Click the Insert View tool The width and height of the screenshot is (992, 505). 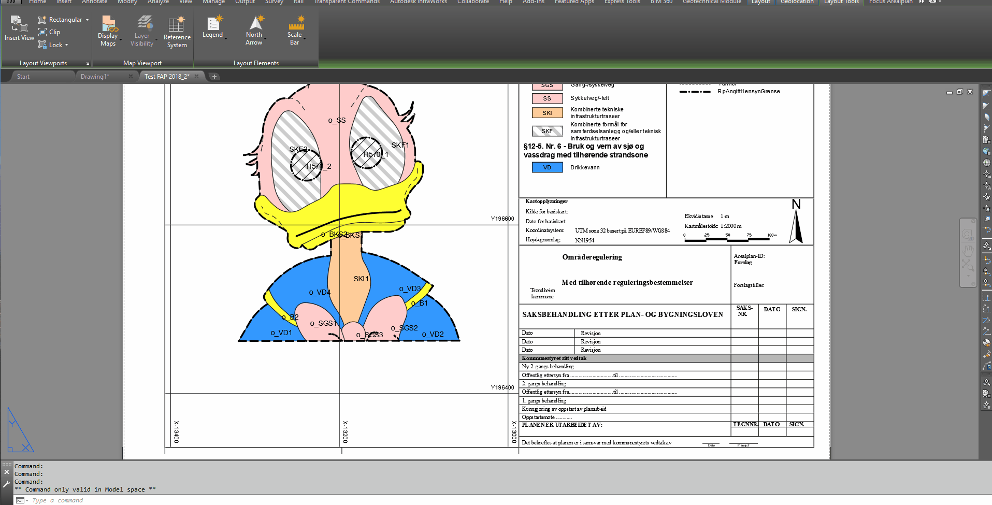click(x=19, y=28)
